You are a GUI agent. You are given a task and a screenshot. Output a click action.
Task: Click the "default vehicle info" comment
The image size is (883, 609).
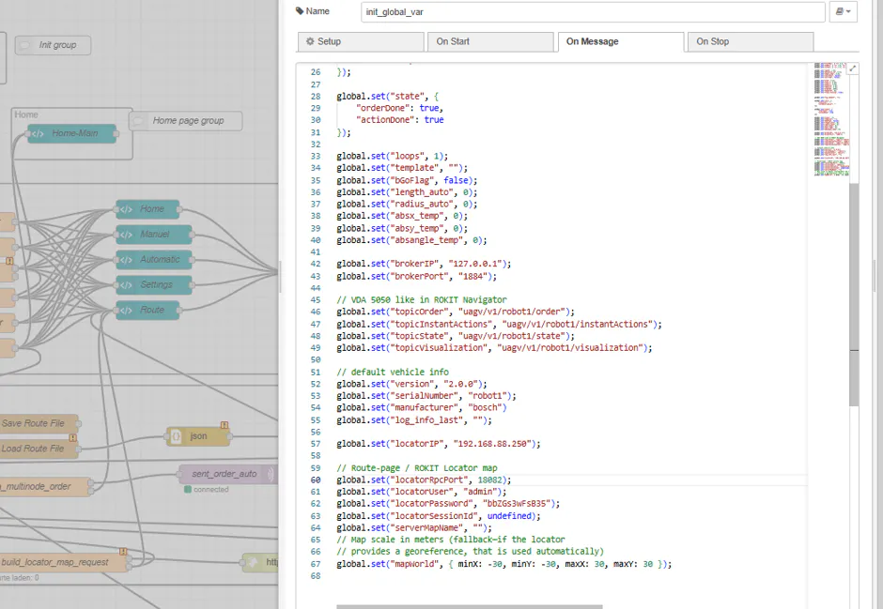click(x=393, y=373)
